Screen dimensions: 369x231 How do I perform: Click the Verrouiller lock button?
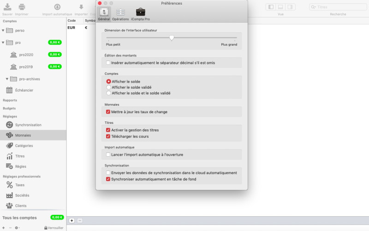pos(54,228)
